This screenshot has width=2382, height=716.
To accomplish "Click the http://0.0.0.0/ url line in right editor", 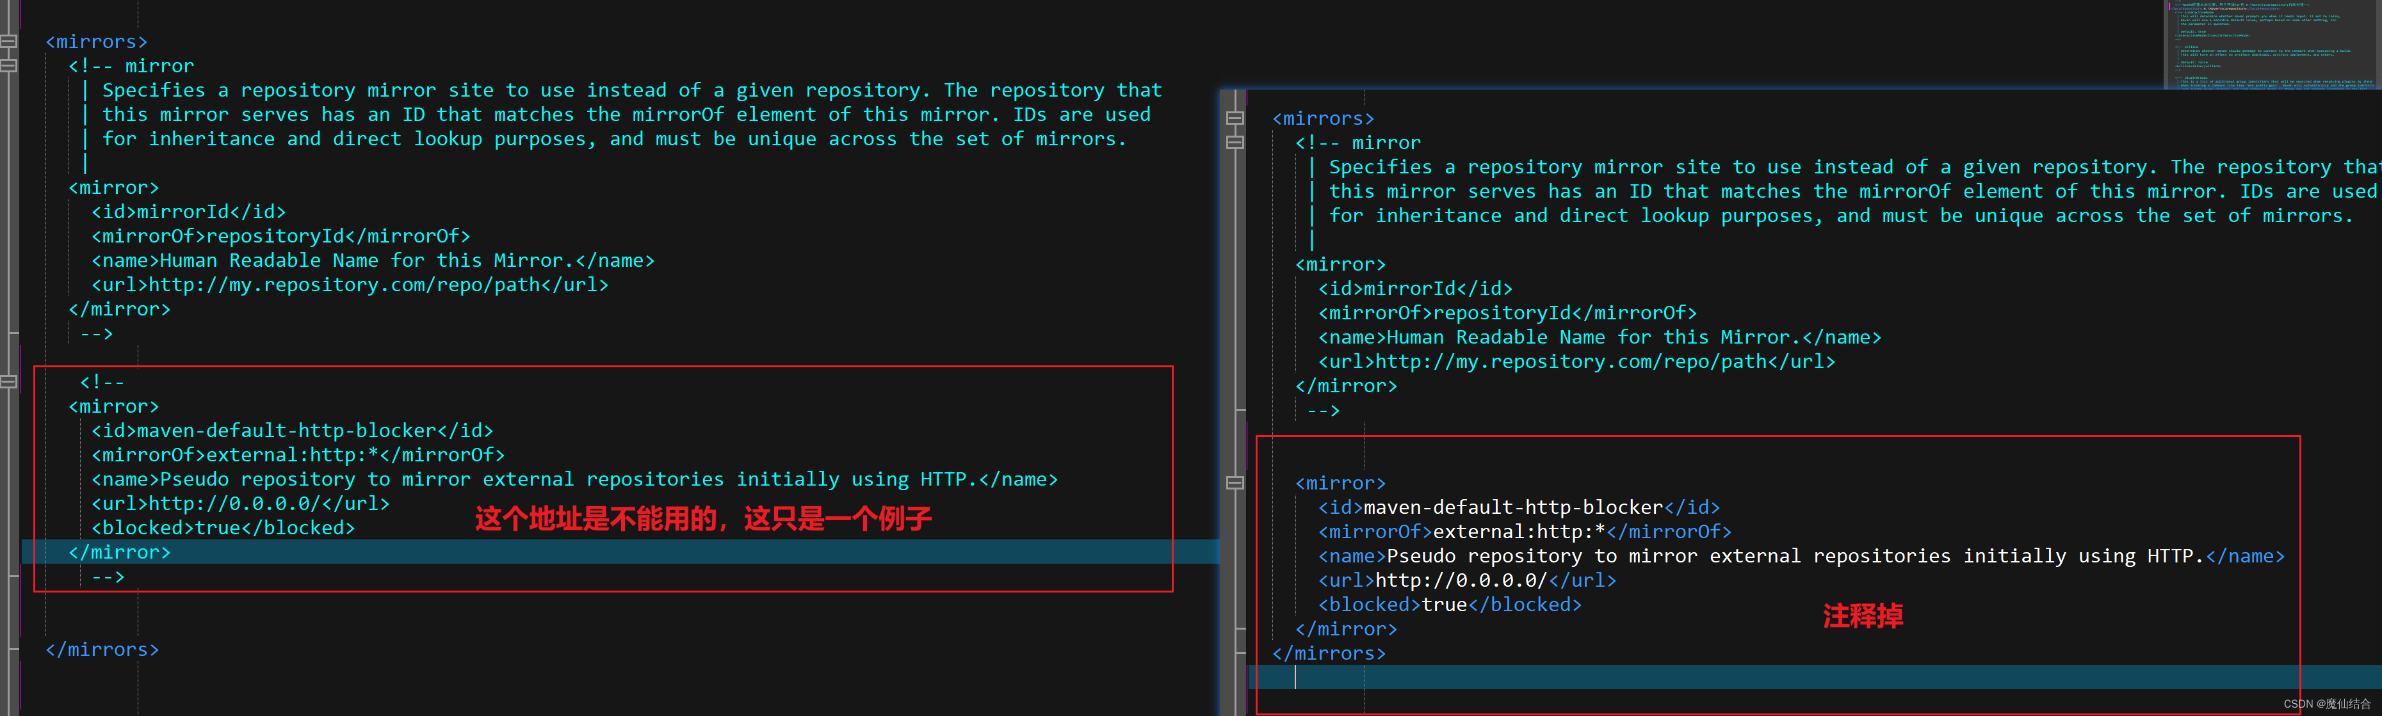I will (x=1468, y=580).
